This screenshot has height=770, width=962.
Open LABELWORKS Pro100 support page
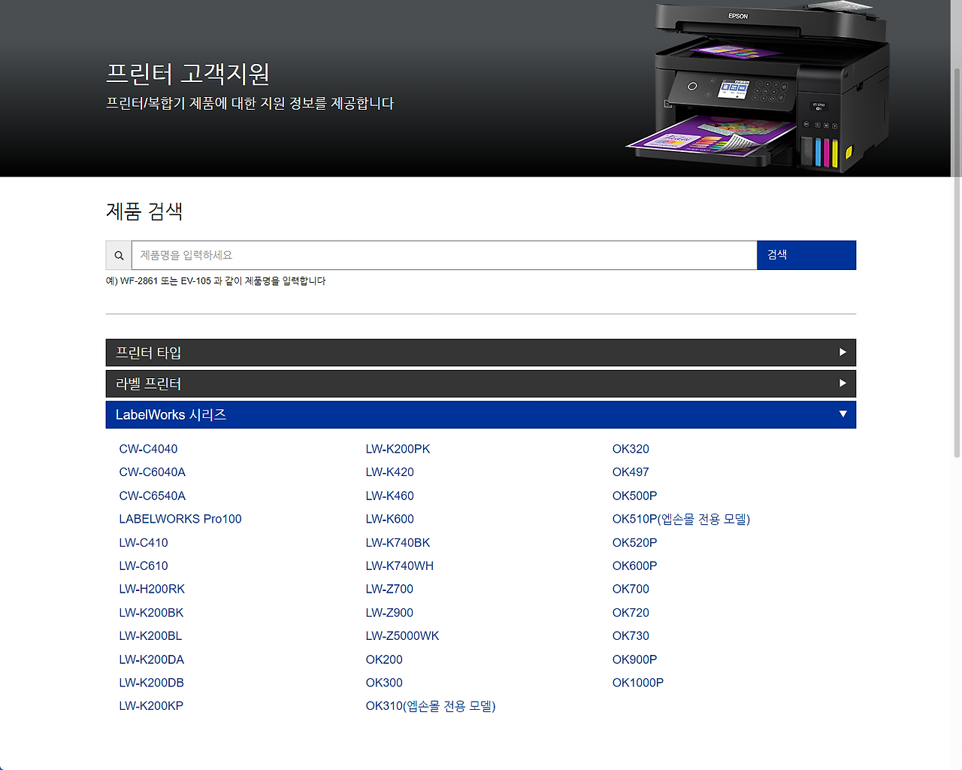point(180,519)
